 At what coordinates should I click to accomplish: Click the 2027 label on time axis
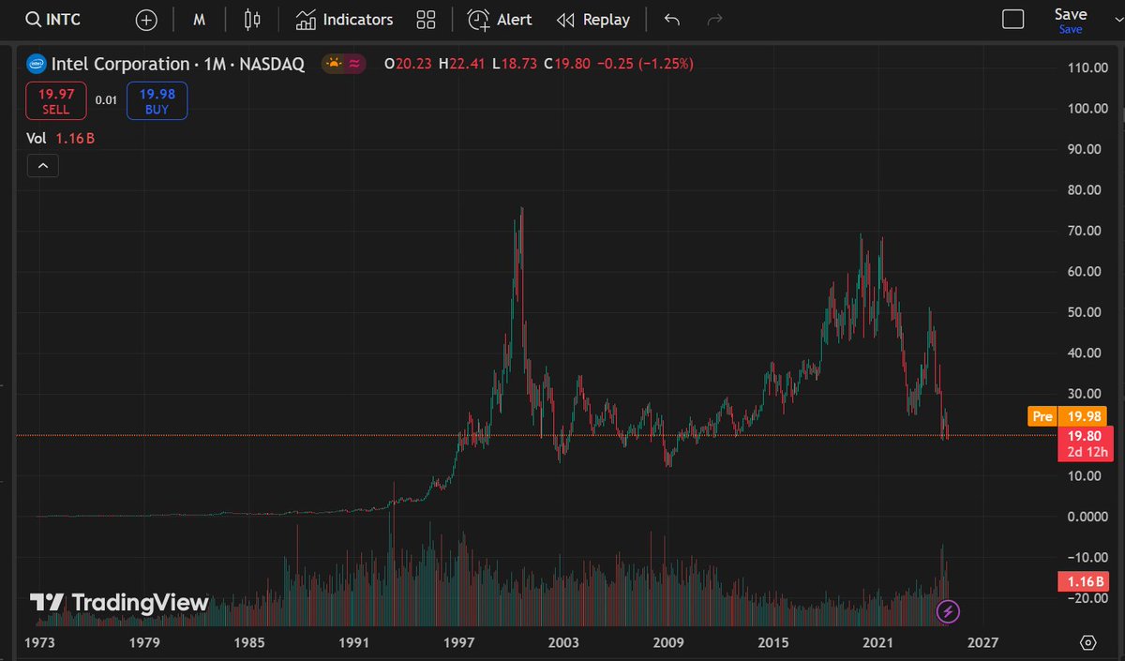click(x=982, y=643)
